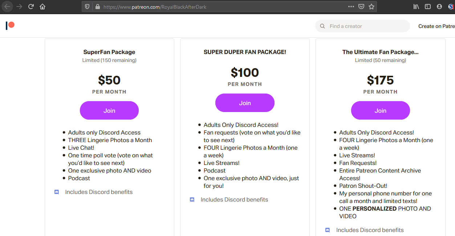
Task: Show tracking protection shield icon
Action: coord(87,7)
